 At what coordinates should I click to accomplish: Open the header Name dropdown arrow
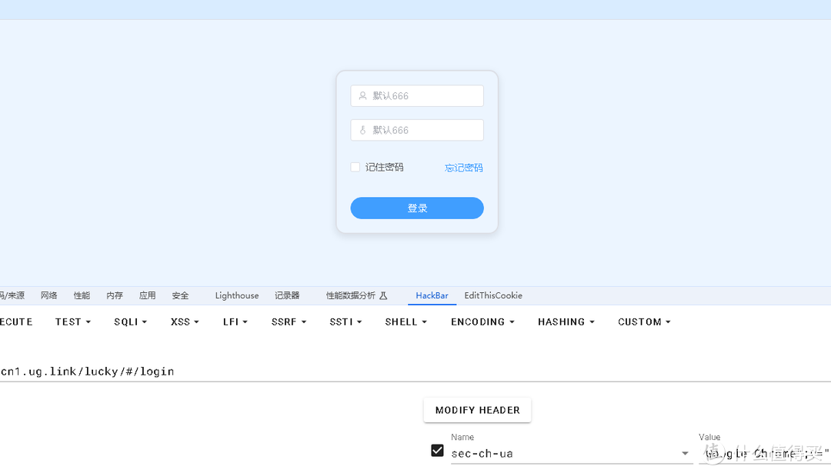[x=685, y=454]
